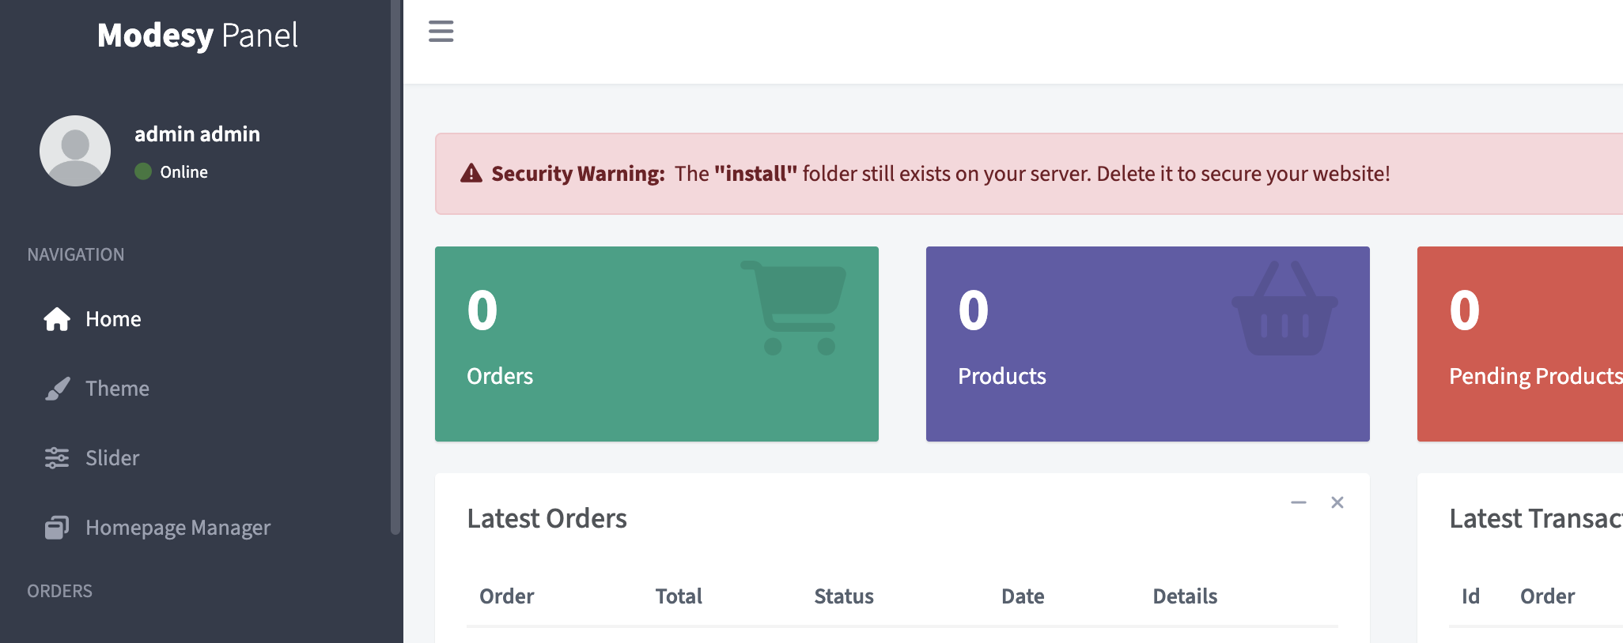Click the Theme paintbrush icon
The image size is (1623, 643).
(x=57, y=389)
